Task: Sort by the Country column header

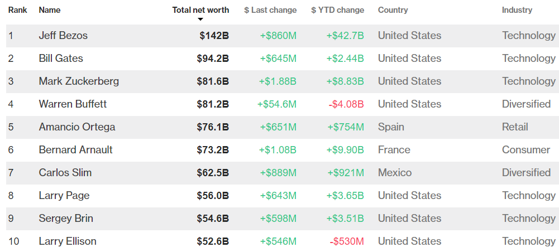Action: tap(393, 10)
